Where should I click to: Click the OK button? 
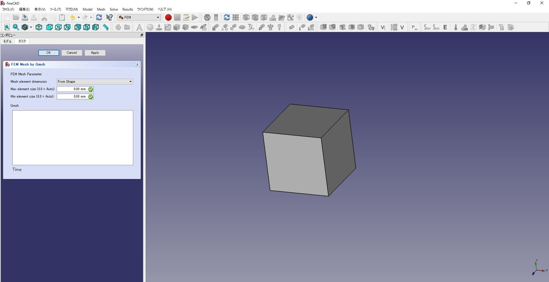pyautogui.click(x=48, y=53)
